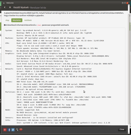Click the 'Audio:' label
This screenshot has width=131, height=135.
[x=8, y=64]
